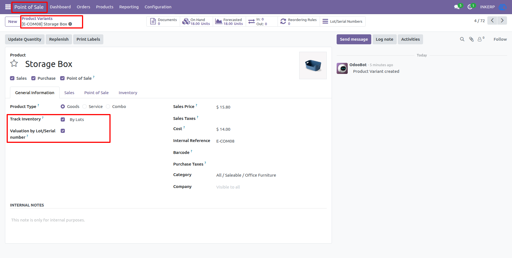Image resolution: width=512 pixels, height=258 pixels.
Task: Open the Sales Taxes field
Action: 272,118
